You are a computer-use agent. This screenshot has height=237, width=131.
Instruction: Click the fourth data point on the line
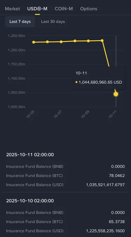coord(75,41)
